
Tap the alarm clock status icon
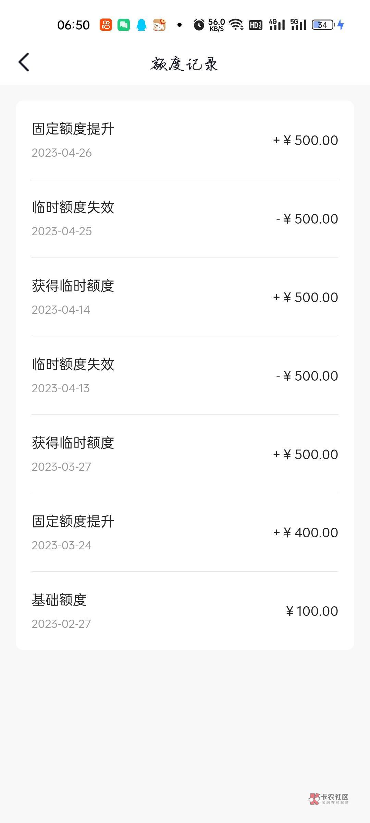click(199, 25)
